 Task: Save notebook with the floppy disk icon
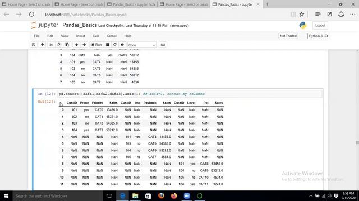click(34, 45)
